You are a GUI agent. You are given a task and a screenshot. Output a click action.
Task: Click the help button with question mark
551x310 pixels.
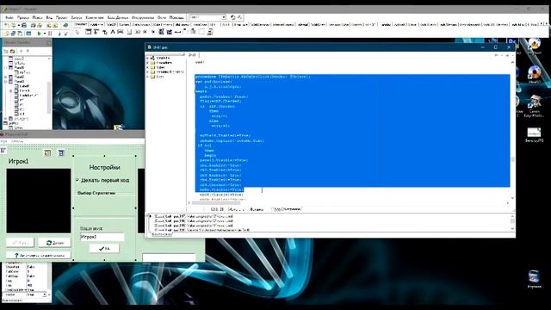[x=38, y=255]
